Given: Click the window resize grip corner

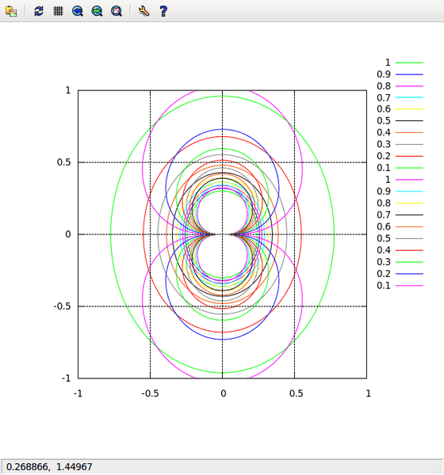Looking at the screenshot, I should coord(438,469).
